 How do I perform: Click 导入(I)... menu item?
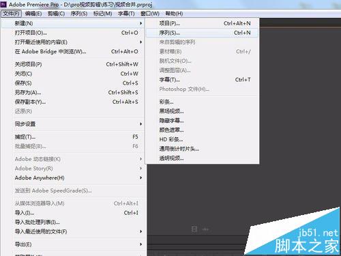pos(73,213)
